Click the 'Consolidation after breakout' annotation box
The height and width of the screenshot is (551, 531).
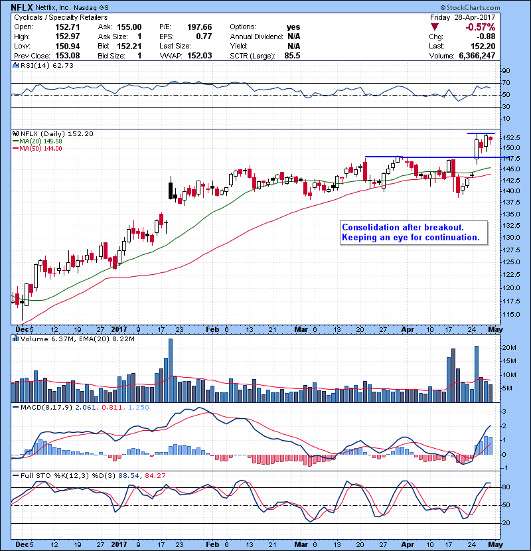click(x=414, y=232)
